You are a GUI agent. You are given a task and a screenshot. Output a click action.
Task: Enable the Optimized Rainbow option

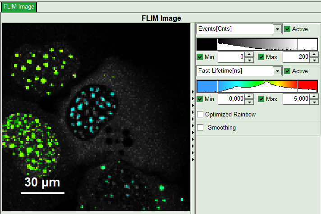click(200, 114)
